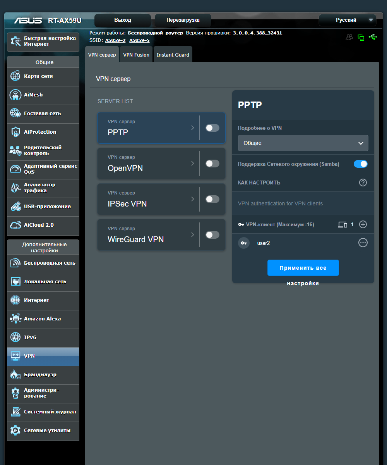The image size is (387, 465).
Task: Enable the WireGuard VPN server toggle
Action: [212, 235]
